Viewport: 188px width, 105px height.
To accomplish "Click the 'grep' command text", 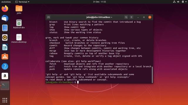I will [x=52, y=24].
